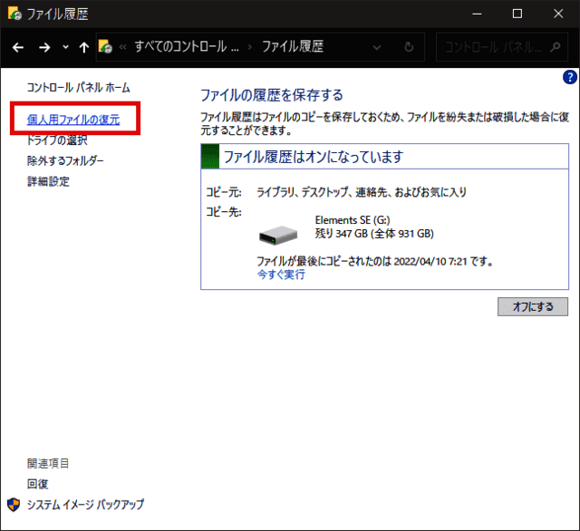This screenshot has width=580, height=531.
Task: Open ドライブの選択 in the sidebar
Action: coord(57,140)
